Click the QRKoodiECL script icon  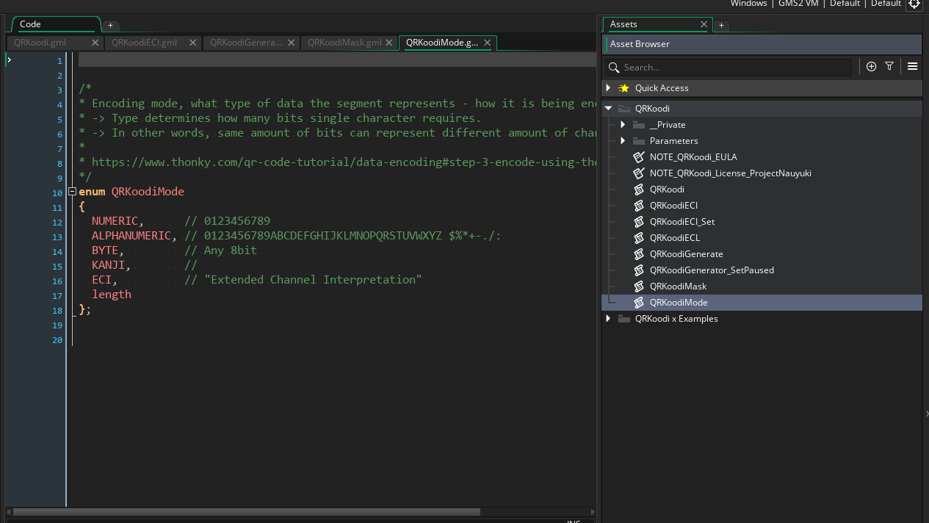coord(638,238)
